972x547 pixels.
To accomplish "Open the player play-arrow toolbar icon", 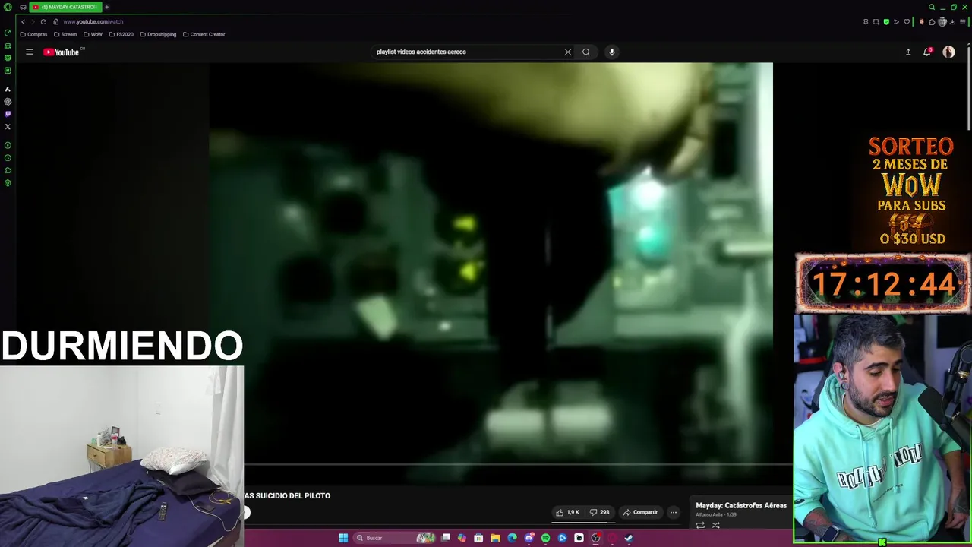I will point(896,22).
